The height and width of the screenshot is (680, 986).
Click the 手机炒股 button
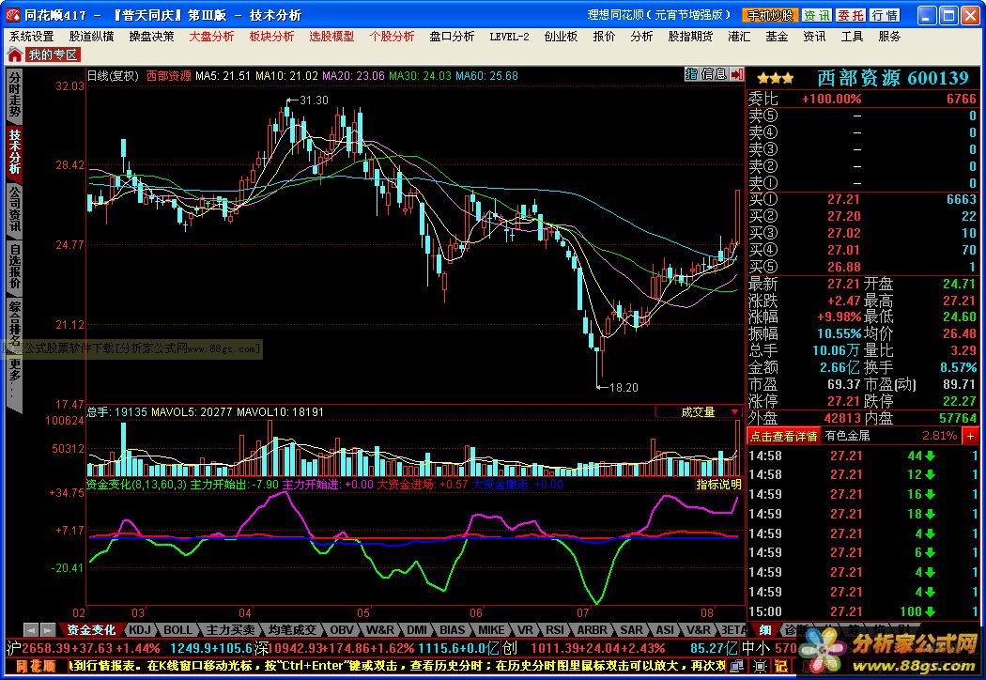point(770,15)
